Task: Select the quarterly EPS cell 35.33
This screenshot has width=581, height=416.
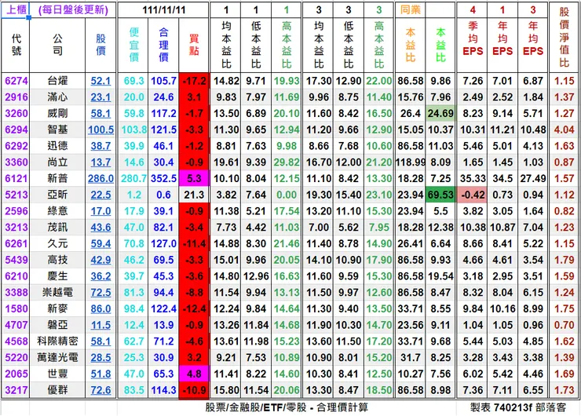Action: (473, 178)
